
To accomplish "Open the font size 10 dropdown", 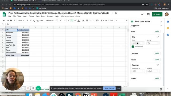I will click(62, 21).
